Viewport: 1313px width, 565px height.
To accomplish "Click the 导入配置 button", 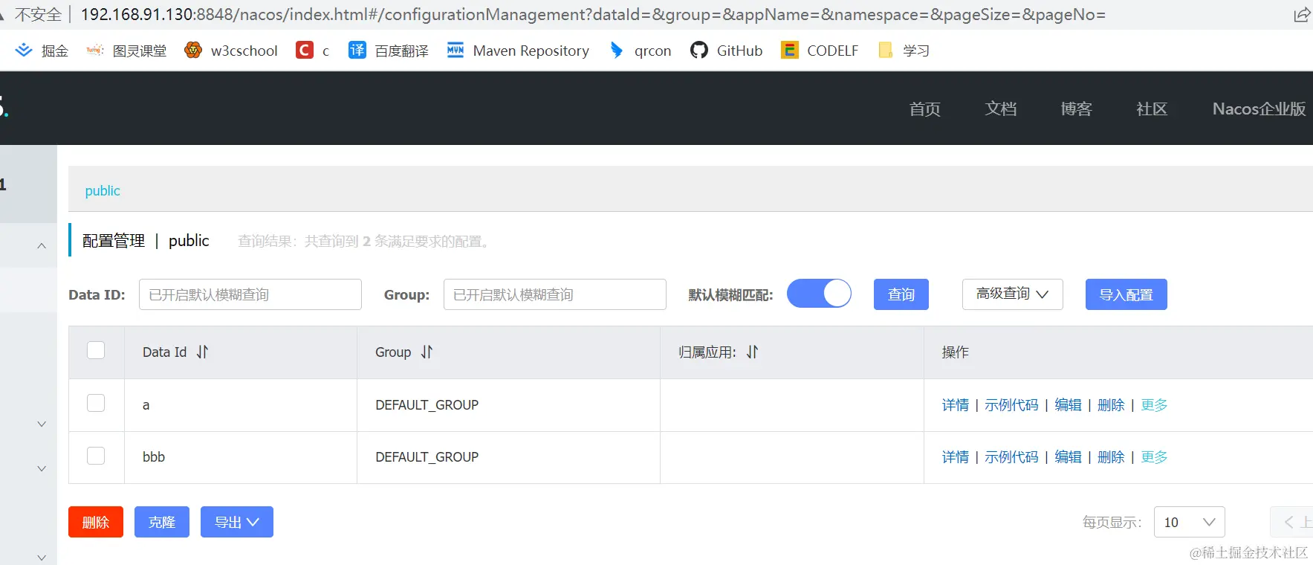I will point(1126,294).
